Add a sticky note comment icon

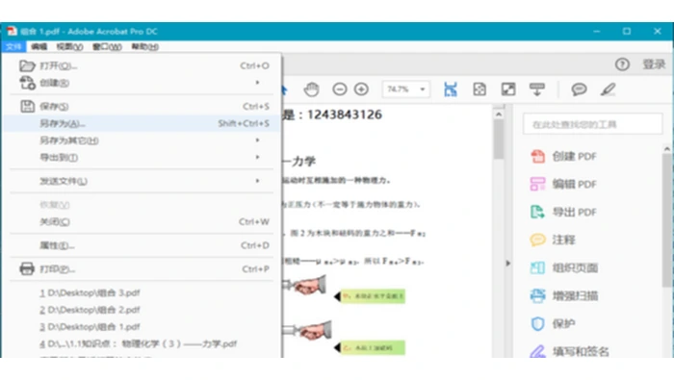click(x=579, y=89)
